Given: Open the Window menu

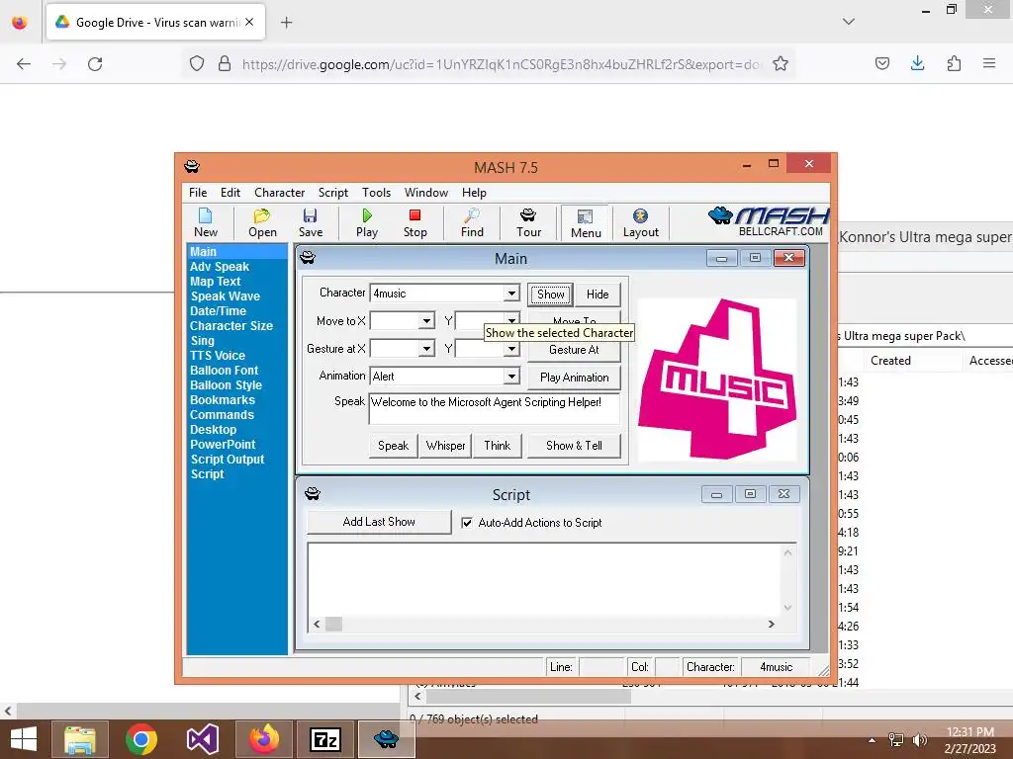Looking at the screenshot, I should point(425,193).
